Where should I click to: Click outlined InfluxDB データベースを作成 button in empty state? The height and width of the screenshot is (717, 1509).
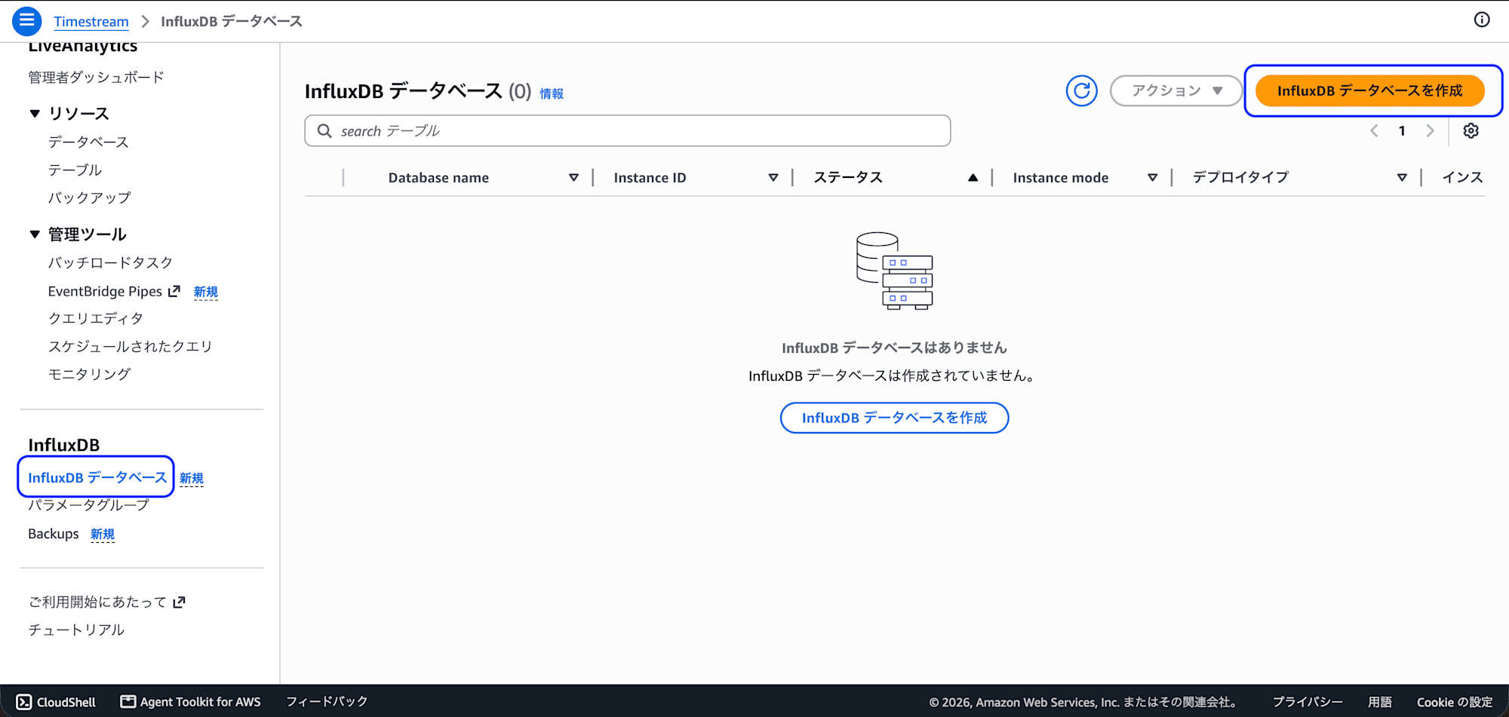click(894, 418)
